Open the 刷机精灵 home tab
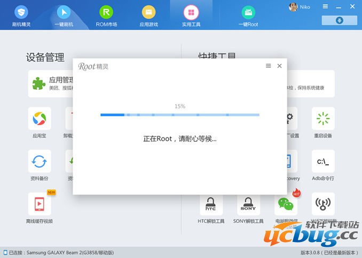The width and height of the screenshot is (362, 258). point(21,16)
